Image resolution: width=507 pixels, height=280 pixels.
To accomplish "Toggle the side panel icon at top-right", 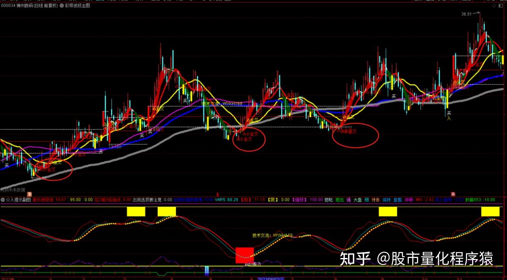I will 501,6.
